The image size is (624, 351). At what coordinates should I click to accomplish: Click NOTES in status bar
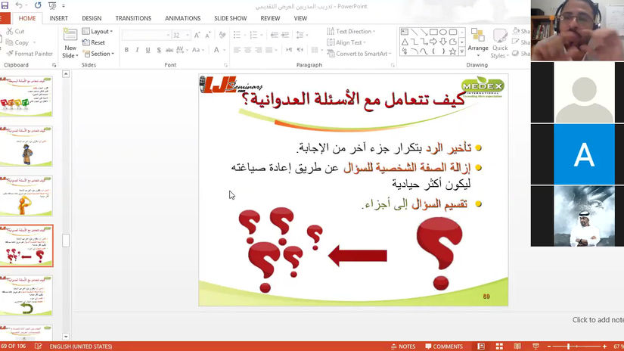[403, 346]
